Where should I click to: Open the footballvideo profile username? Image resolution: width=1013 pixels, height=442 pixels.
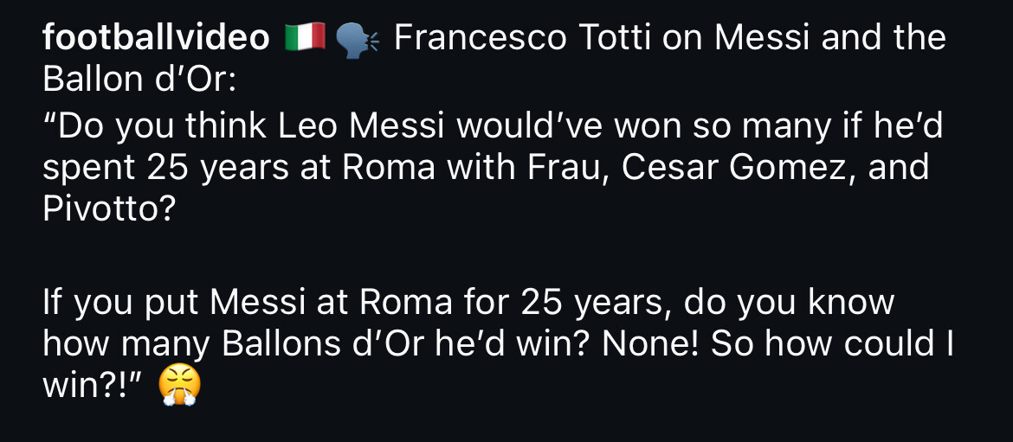point(156,38)
